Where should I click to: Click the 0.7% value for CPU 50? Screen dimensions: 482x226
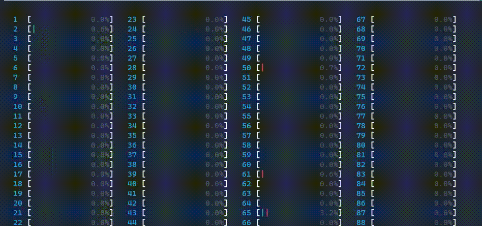point(329,68)
